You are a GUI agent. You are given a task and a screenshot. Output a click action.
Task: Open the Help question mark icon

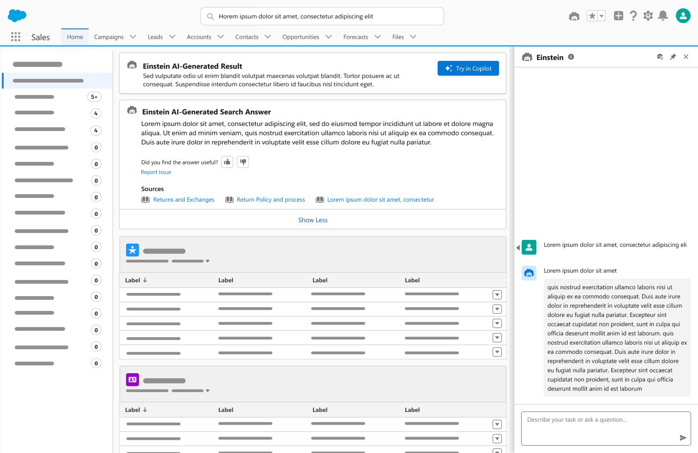(x=633, y=16)
